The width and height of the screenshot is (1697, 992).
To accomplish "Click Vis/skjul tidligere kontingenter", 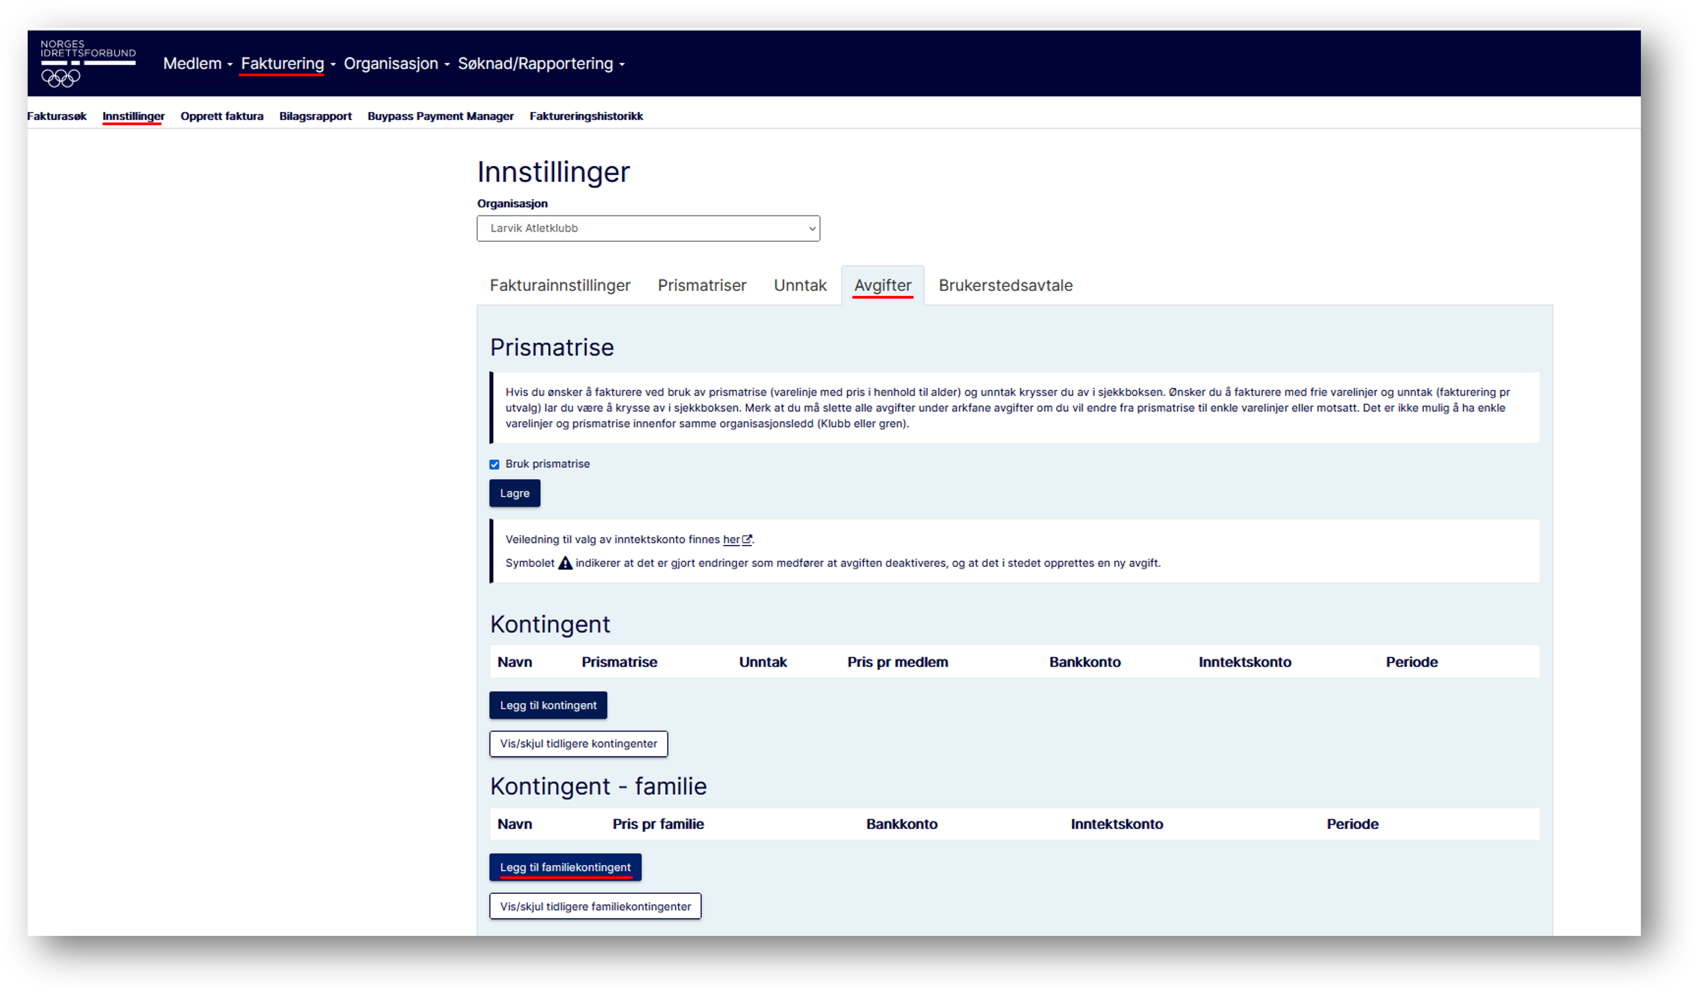I will 578,744.
